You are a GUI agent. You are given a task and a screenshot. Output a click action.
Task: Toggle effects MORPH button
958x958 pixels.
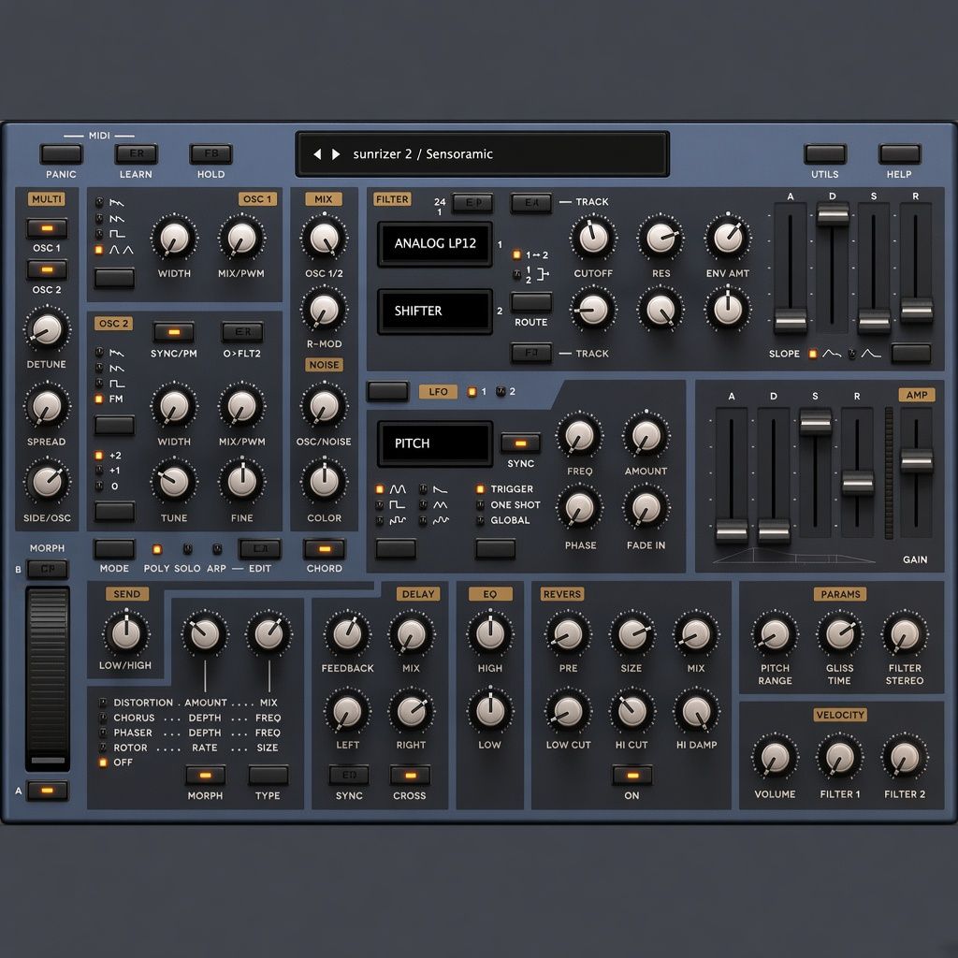pos(205,776)
